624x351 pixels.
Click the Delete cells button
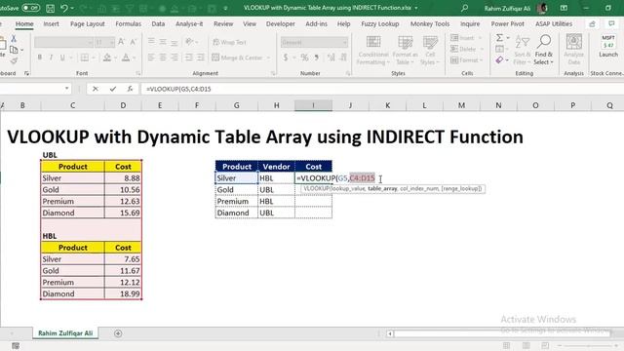(466, 49)
